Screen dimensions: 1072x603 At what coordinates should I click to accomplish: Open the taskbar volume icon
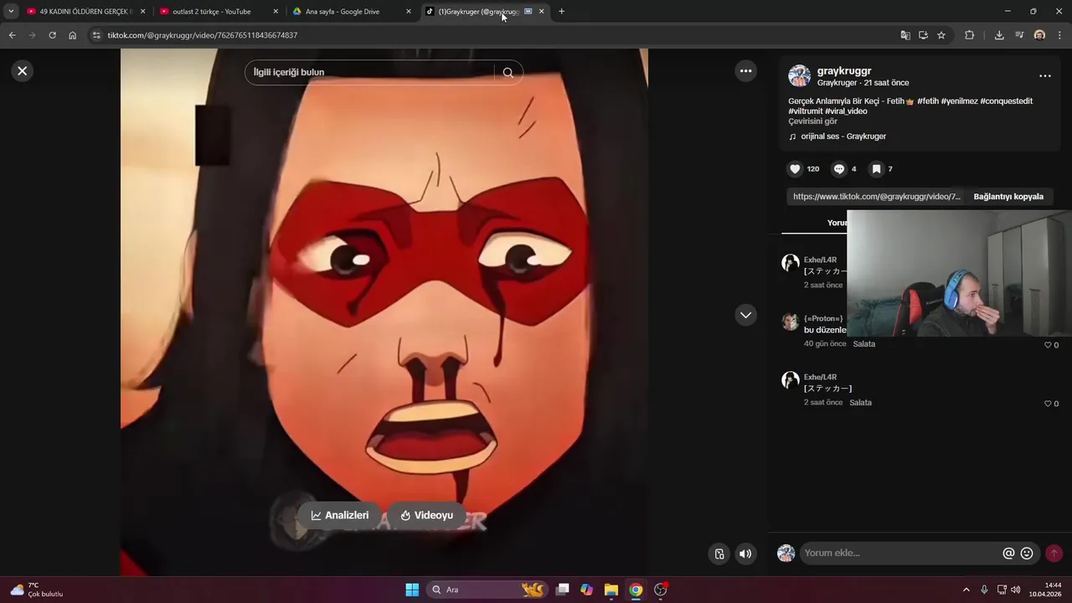coord(1016,590)
